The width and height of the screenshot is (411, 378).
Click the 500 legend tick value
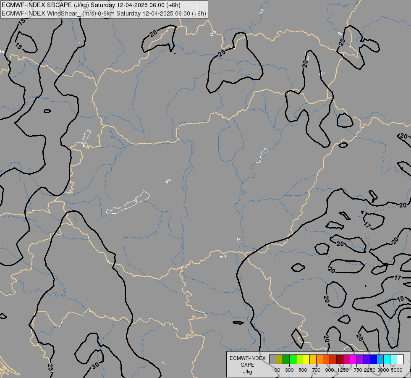[303, 370]
